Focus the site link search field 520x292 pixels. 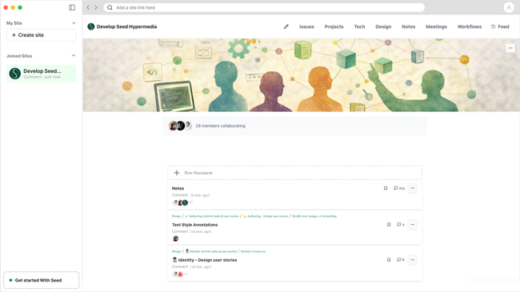click(264, 7)
